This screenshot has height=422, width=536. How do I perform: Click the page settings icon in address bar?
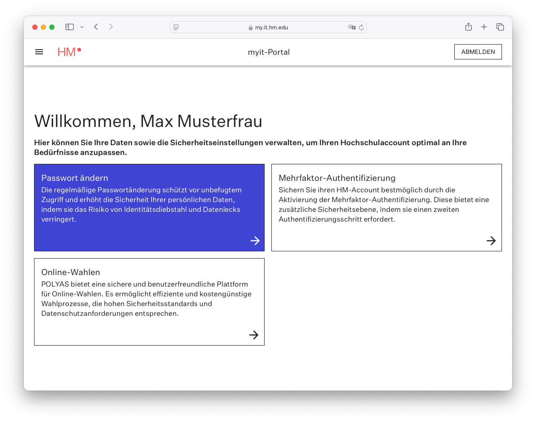point(176,28)
